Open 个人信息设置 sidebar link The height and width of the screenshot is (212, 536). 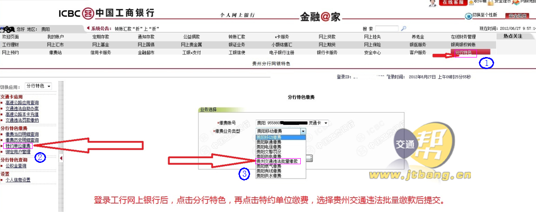[18, 180]
